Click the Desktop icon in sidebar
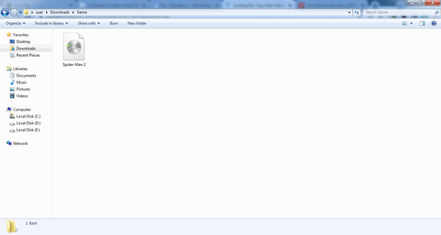441x235 pixels. 12,42
